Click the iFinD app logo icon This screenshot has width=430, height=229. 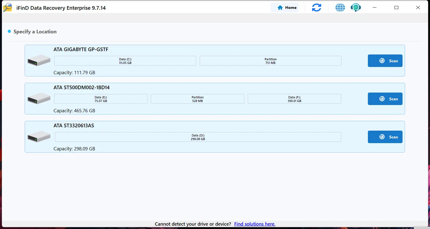(x=8, y=8)
